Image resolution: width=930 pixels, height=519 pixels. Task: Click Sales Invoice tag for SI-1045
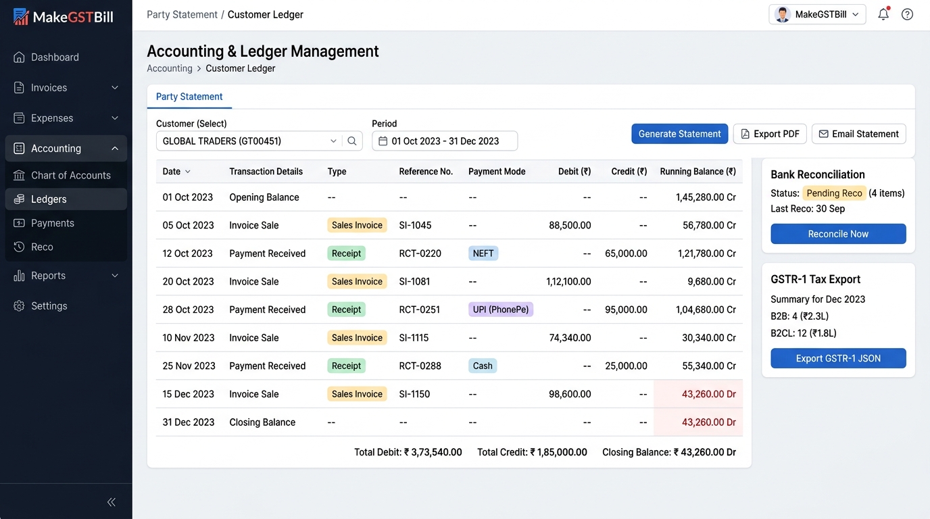357,225
